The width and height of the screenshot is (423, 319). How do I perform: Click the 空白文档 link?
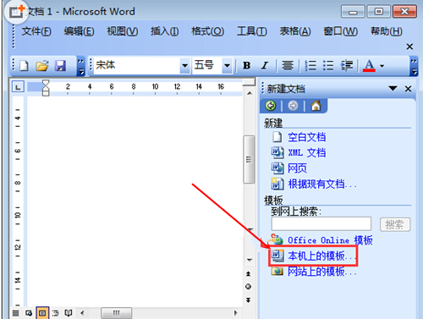point(307,137)
